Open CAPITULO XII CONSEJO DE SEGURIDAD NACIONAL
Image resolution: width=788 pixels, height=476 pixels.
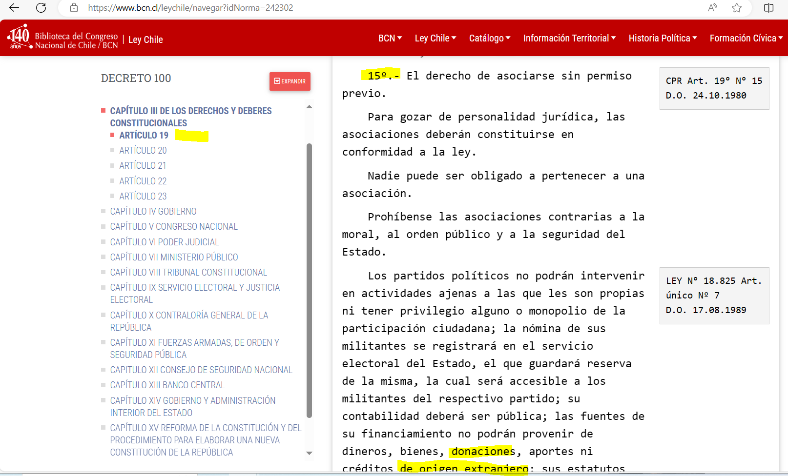[201, 370]
